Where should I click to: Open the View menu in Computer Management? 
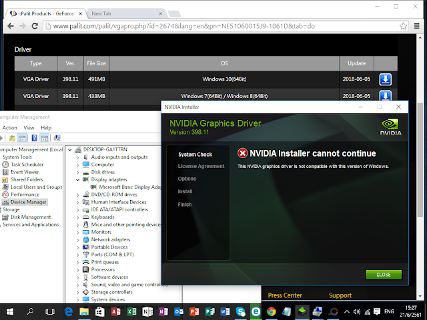point(29,127)
